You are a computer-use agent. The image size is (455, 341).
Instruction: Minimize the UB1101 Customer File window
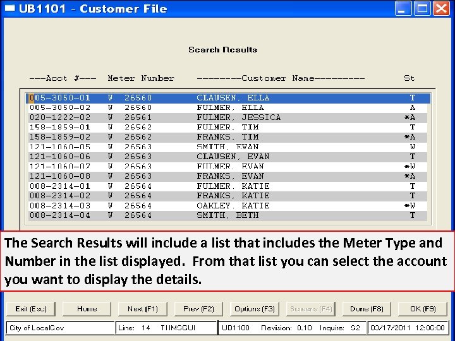point(403,8)
